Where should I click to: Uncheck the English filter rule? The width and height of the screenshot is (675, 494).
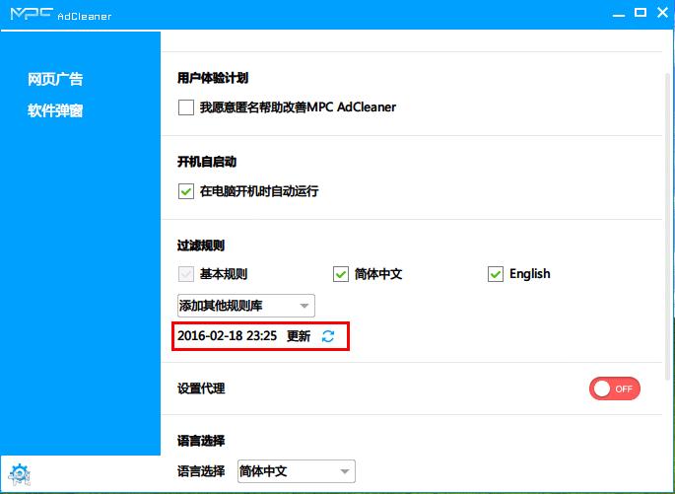496,274
